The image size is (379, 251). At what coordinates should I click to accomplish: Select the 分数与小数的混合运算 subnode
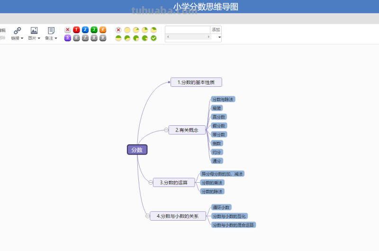coord(234,225)
